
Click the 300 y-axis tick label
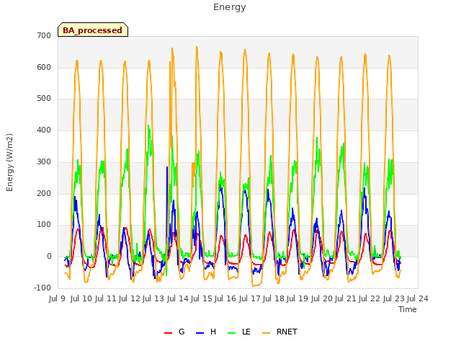(44, 161)
